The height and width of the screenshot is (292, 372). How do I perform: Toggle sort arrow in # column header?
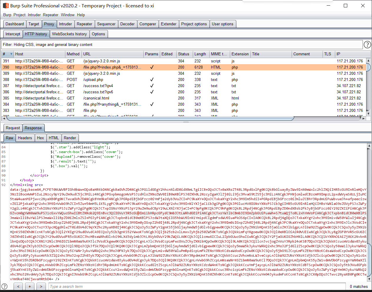click(11, 54)
